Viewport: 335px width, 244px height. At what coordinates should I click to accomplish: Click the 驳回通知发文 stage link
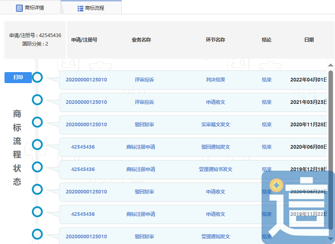(215, 147)
